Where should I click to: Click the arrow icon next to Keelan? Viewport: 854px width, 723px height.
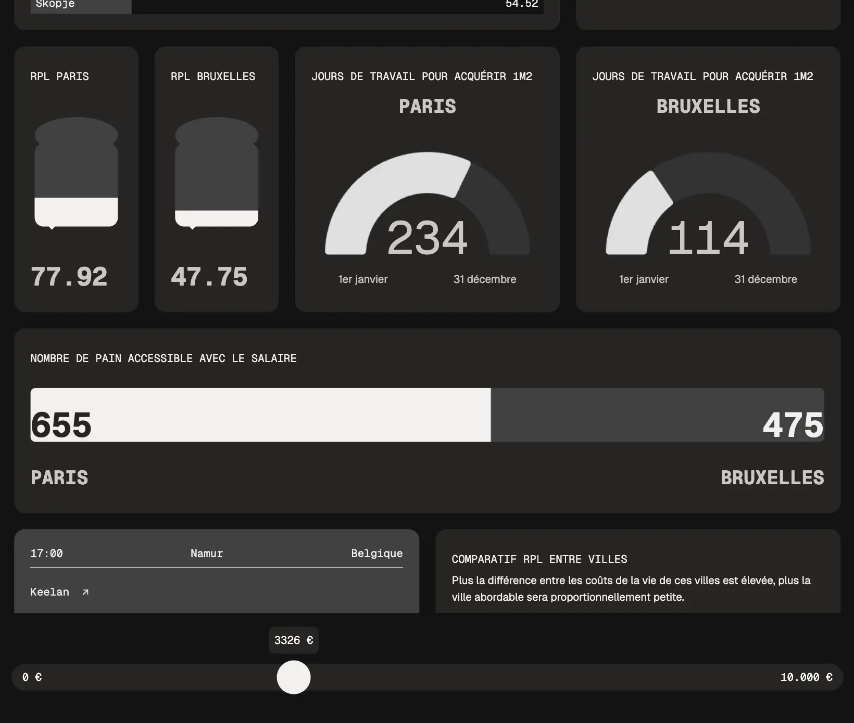pos(85,592)
